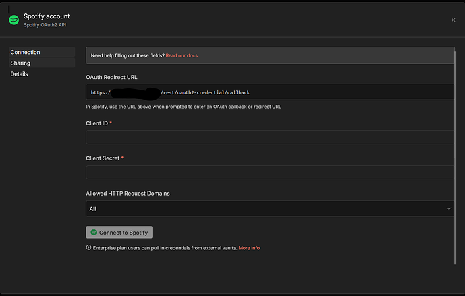The width and height of the screenshot is (465, 296).
Task: Click the Spotify account title to rename
Action: [x=47, y=16]
